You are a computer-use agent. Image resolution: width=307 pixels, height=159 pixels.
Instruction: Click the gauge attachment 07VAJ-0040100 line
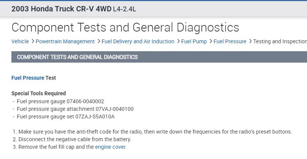75,109
